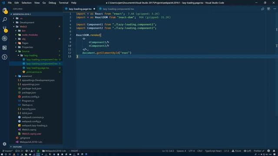Image resolution: width=278 pixels, height=156 pixels.
Task: Open the editor More Actions ellipsis
Action: tap(275, 9)
